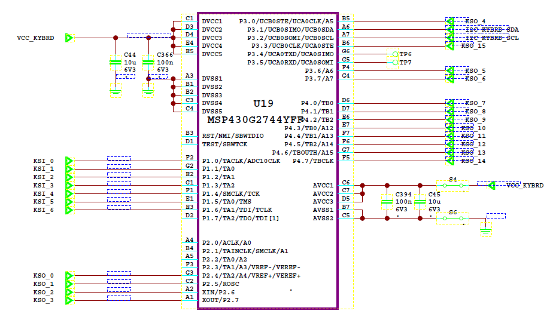
Task: Click pin number F2
Action: tap(189, 158)
